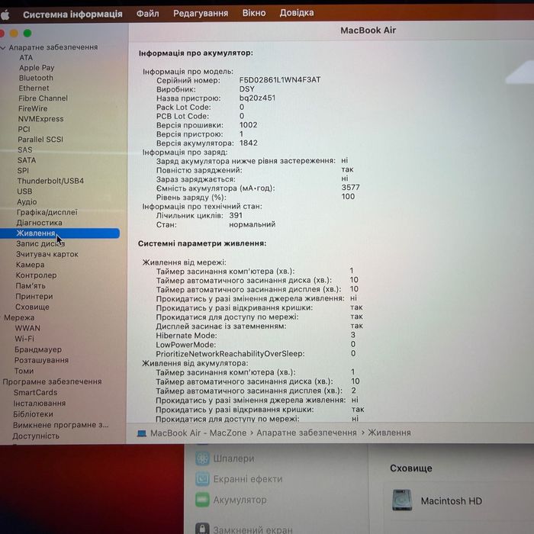Select USB in the sidebar

(24, 191)
